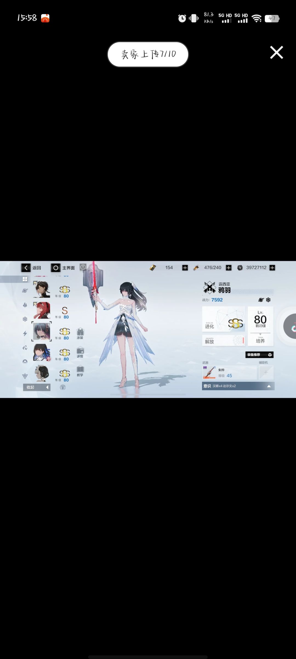Tap the red app notification icon
296x659 pixels.
[x=45, y=18]
